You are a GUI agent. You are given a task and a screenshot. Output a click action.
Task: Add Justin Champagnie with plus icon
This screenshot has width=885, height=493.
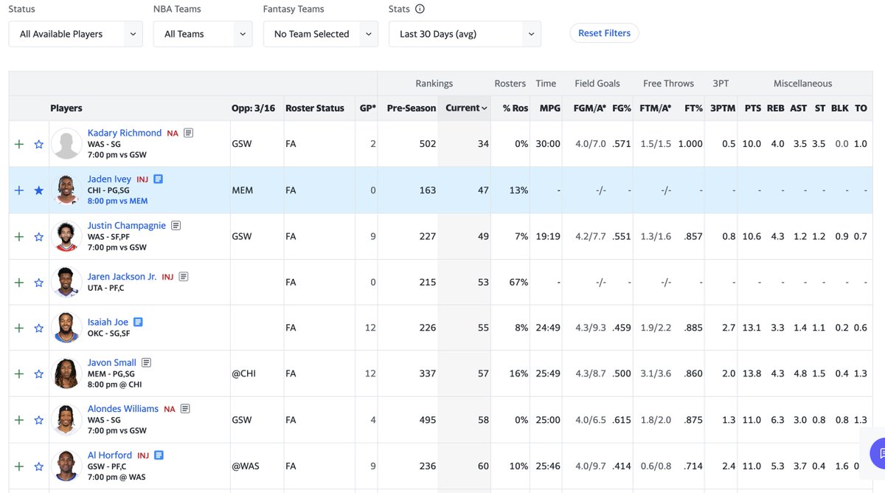pyautogui.click(x=19, y=237)
